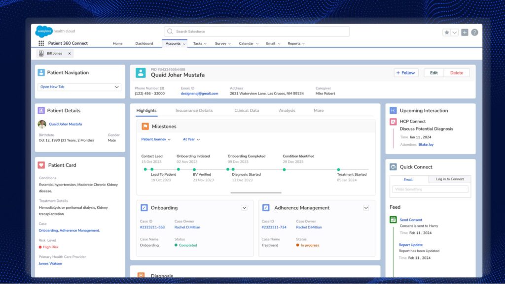505x290 pixels.
Task: Click the milestones horizontal scrollbar
Action: (256, 193)
